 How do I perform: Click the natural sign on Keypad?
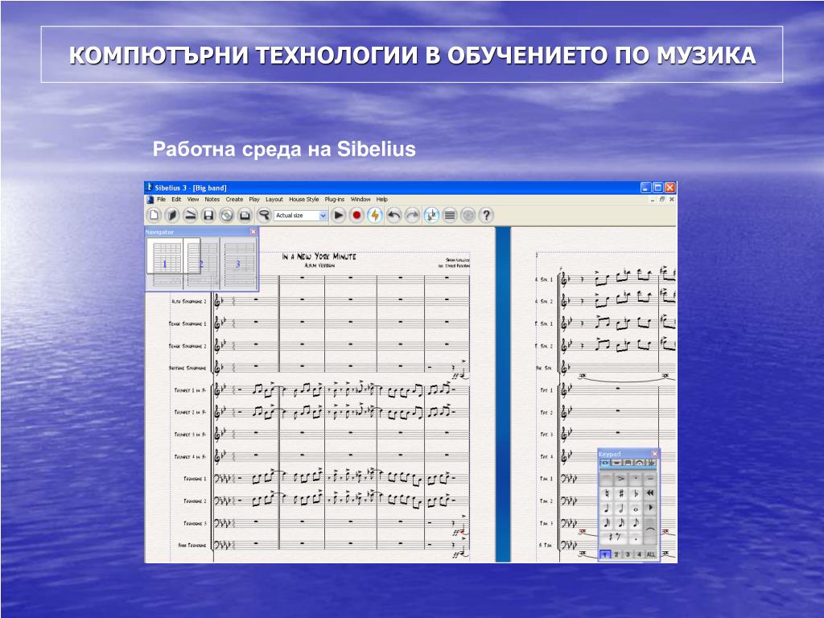(605, 493)
